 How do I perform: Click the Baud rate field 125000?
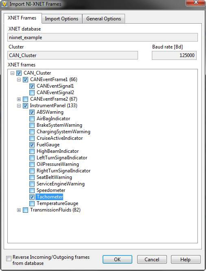(174, 55)
